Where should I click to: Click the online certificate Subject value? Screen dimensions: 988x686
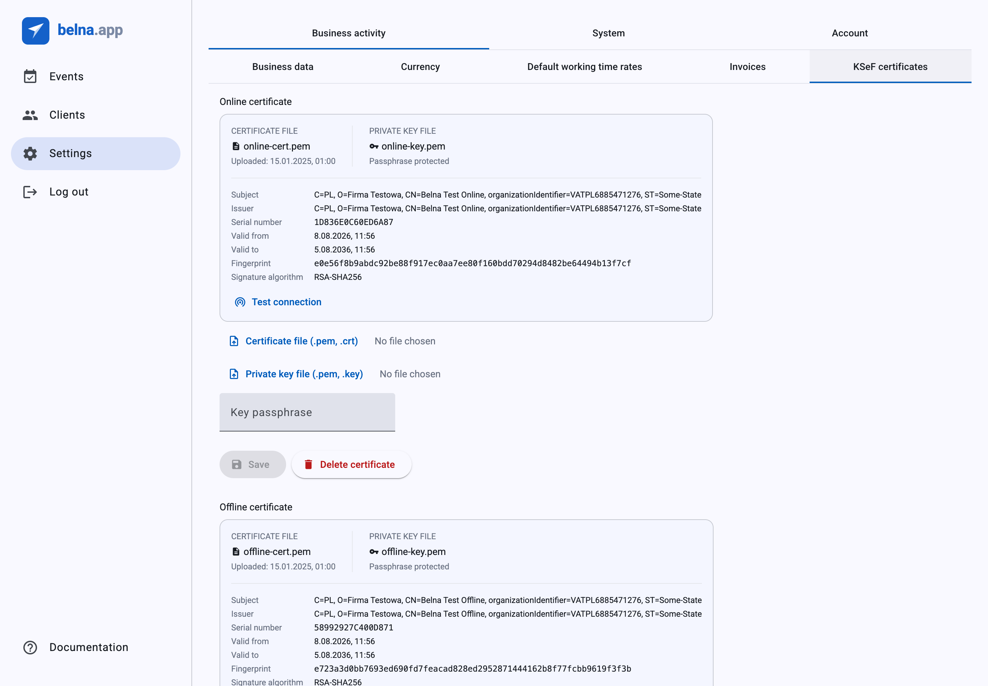(x=508, y=195)
